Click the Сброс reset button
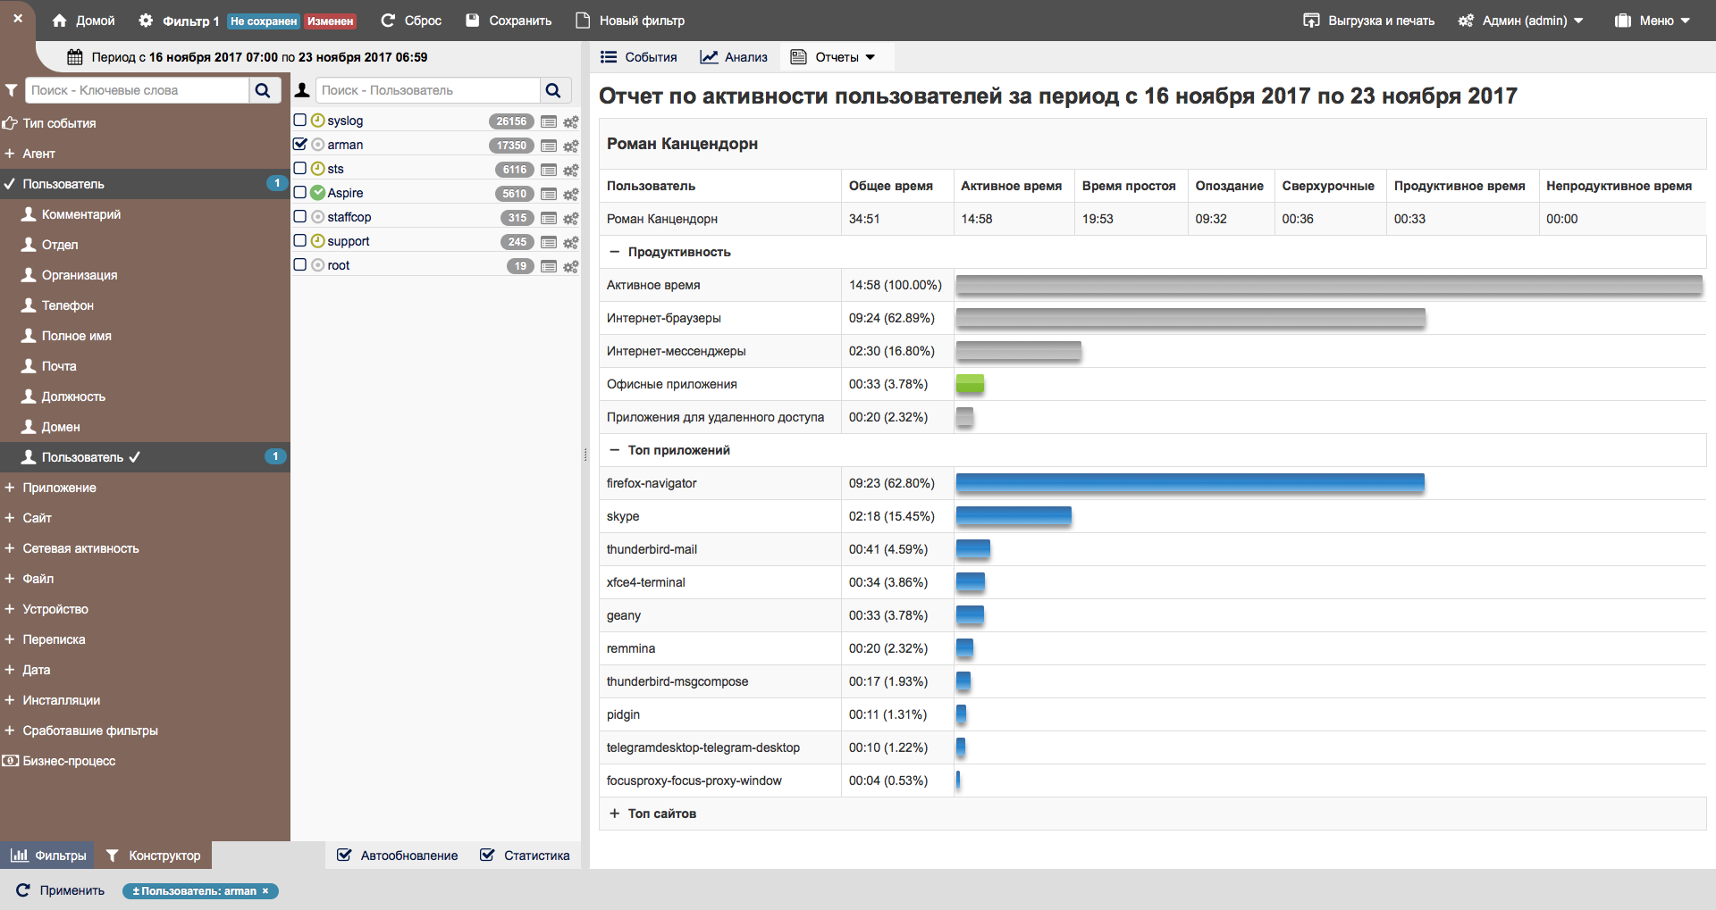The image size is (1716, 910). coord(411,21)
